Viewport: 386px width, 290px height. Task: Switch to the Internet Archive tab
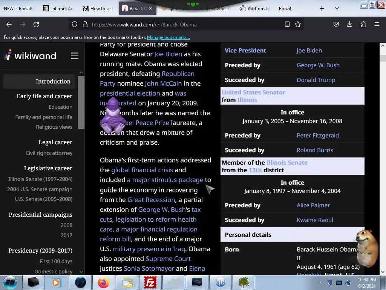click(x=59, y=9)
